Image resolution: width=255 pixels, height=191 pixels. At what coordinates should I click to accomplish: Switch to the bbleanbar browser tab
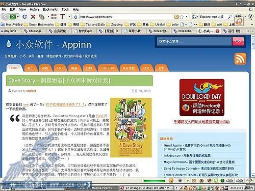tap(185, 31)
